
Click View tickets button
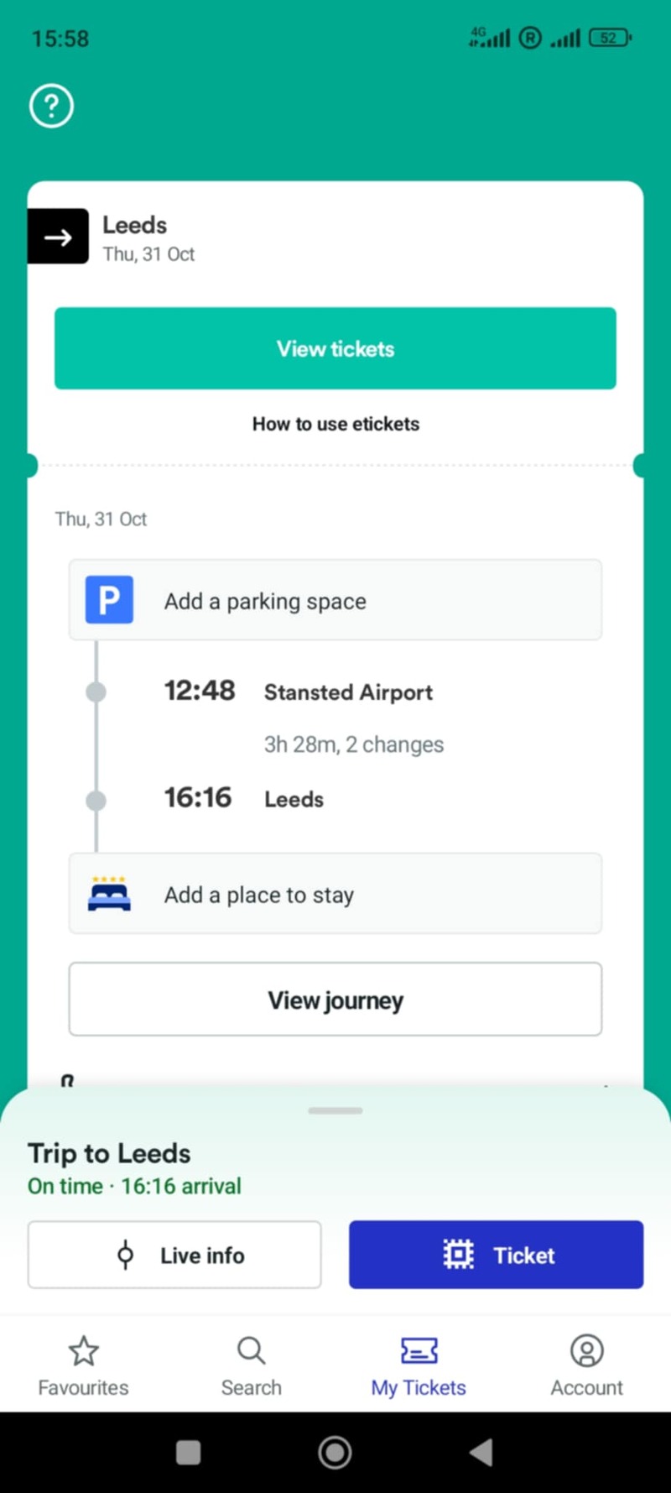(335, 348)
